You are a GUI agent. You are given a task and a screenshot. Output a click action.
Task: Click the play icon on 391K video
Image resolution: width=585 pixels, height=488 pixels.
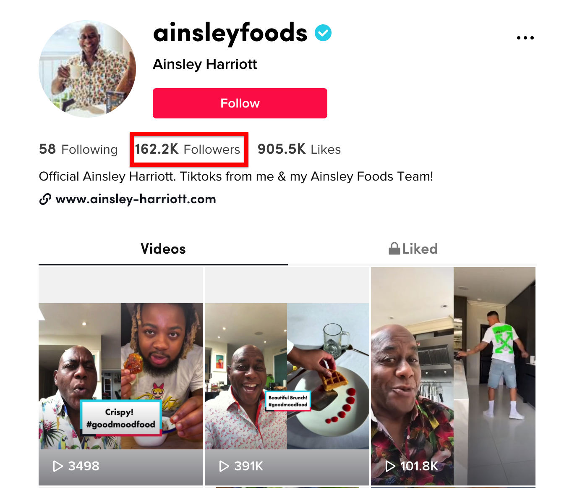coord(224,466)
